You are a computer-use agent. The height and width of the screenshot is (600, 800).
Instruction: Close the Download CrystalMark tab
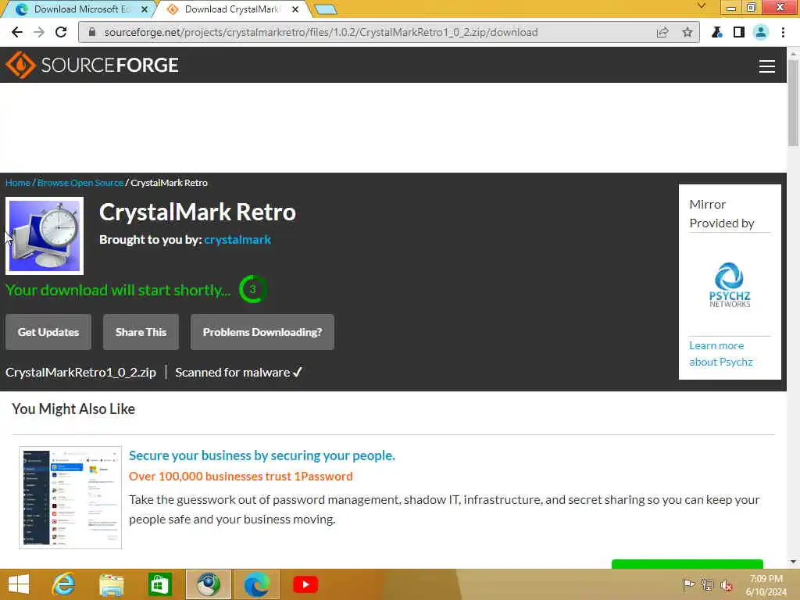(x=295, y=9)
